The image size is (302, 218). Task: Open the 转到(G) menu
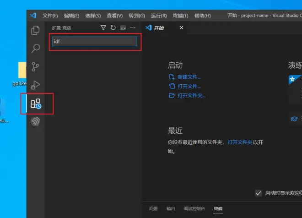tap(137, 16)
